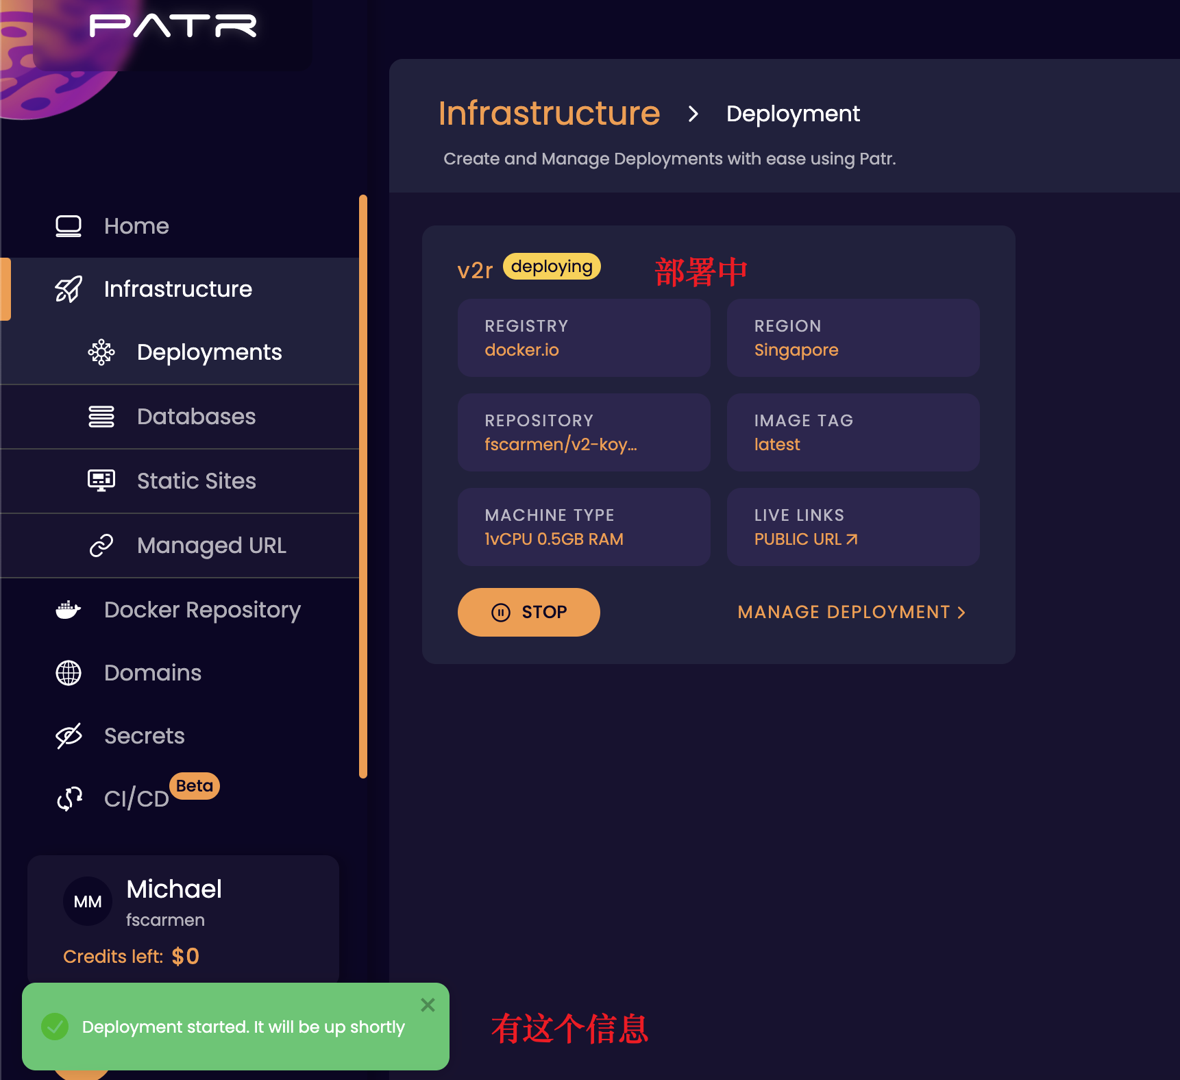This screenshot has height=1080, width=1180.
Task: Click the breadcrumb chevron after Infrastructure
Action: [694, 114]
